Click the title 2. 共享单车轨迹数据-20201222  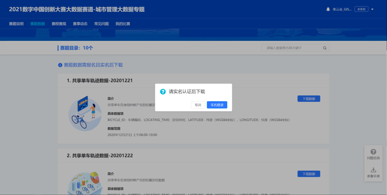(x=100, y=156)
